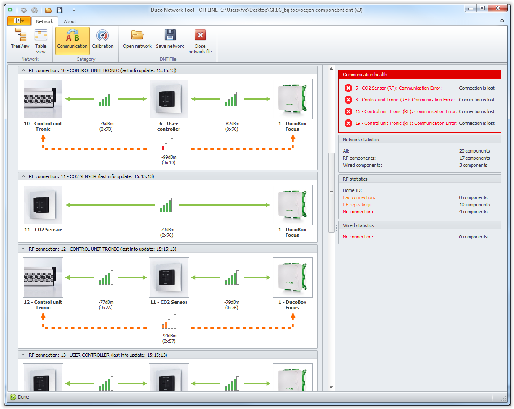Click the CO2 Sensor image in RF connection 11 panel
This screenshot has height=409, width=514.
43,205
